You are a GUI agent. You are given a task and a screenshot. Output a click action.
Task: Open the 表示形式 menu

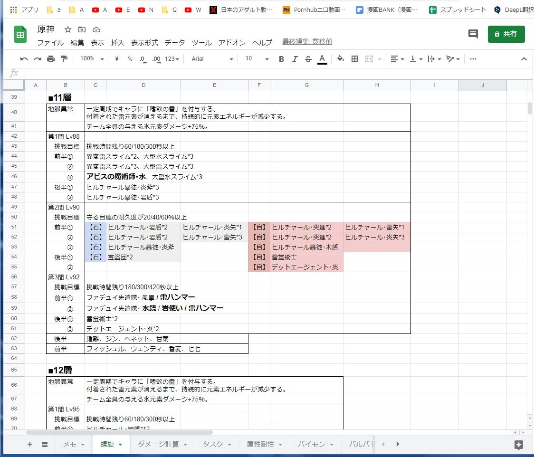(144, 43)
